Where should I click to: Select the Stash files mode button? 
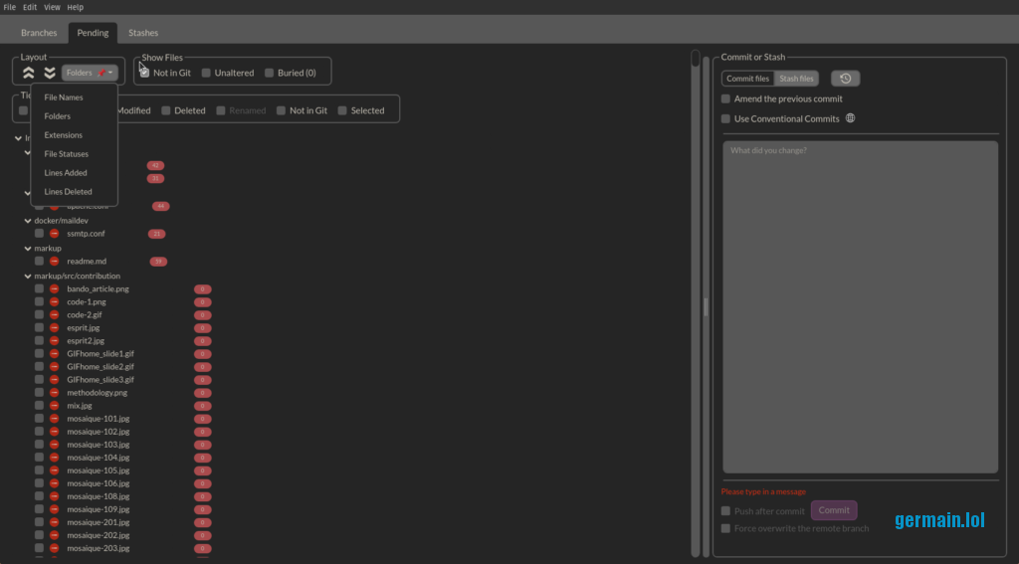[796, 79]
